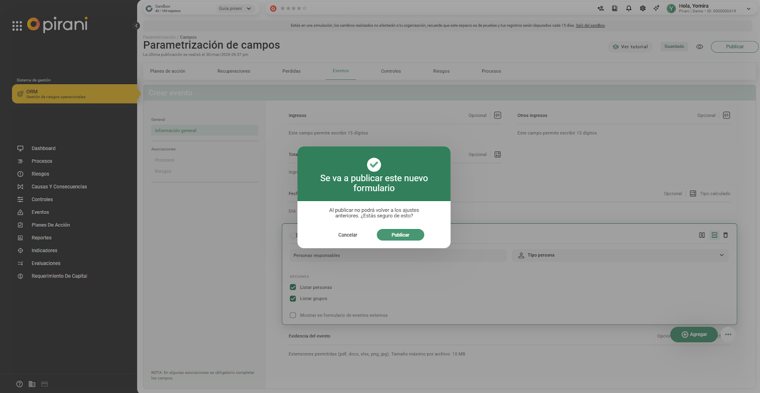
Task: Uncheck the Listar personas checkbox
Action: [x=293, y=287]
